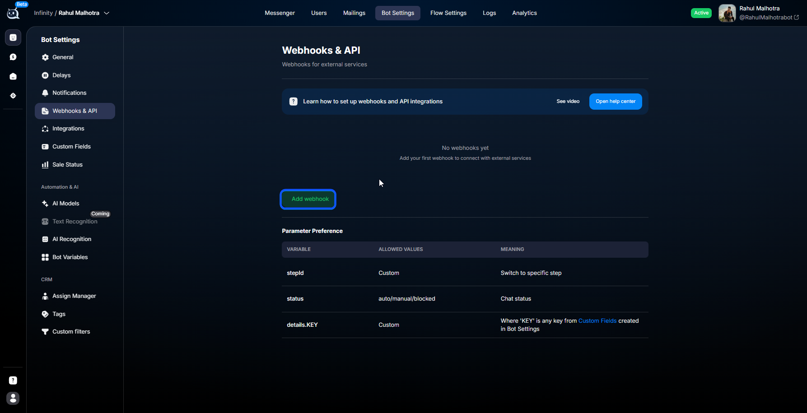Open the Logs tab

[490, 13]
